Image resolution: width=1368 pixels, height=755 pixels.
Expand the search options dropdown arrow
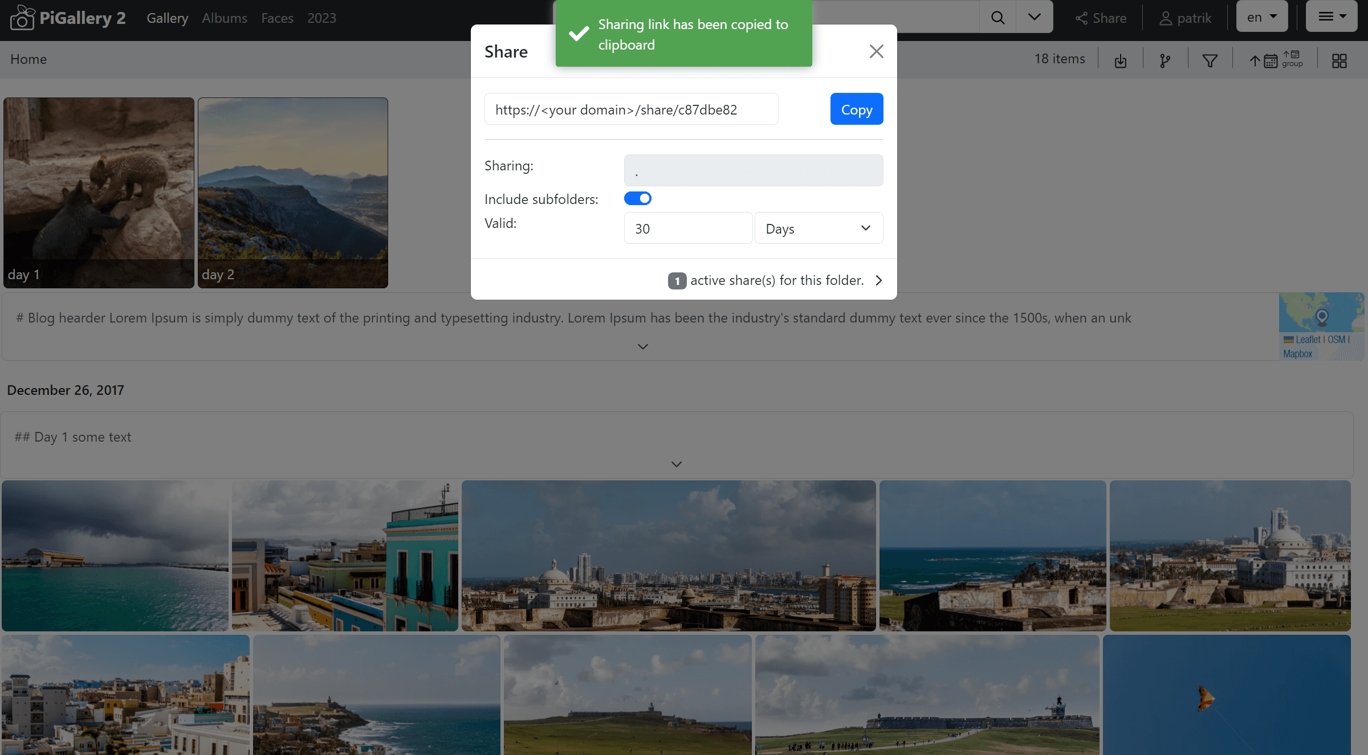click(1034, 17)
